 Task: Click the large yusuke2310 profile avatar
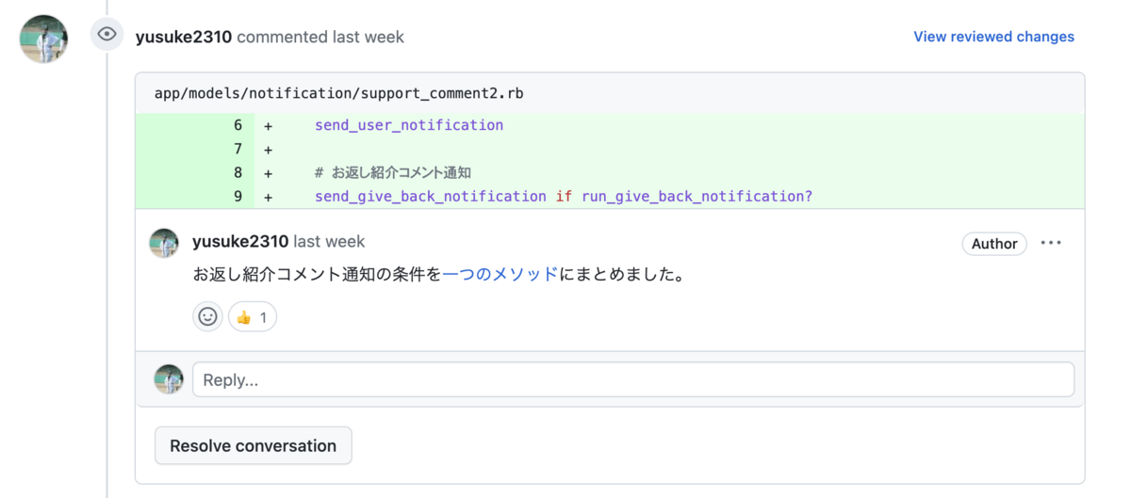coord(43,39)
